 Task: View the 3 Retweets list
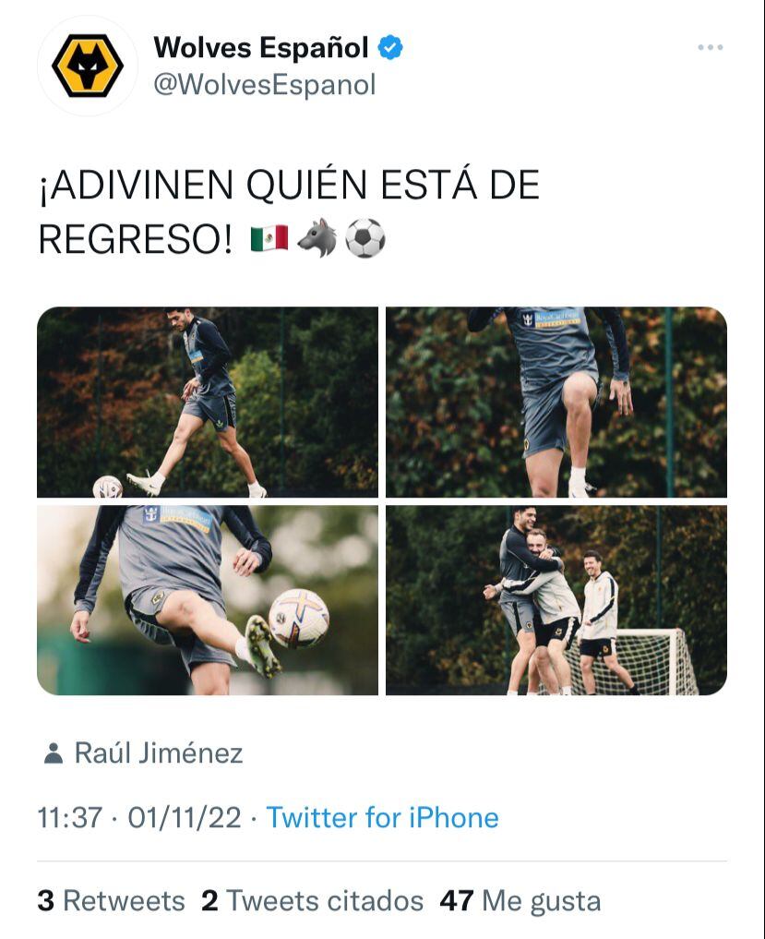pos(111,900)
